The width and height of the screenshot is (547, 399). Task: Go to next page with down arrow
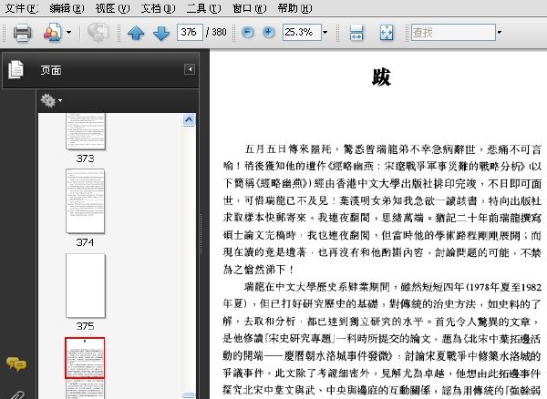161,33
